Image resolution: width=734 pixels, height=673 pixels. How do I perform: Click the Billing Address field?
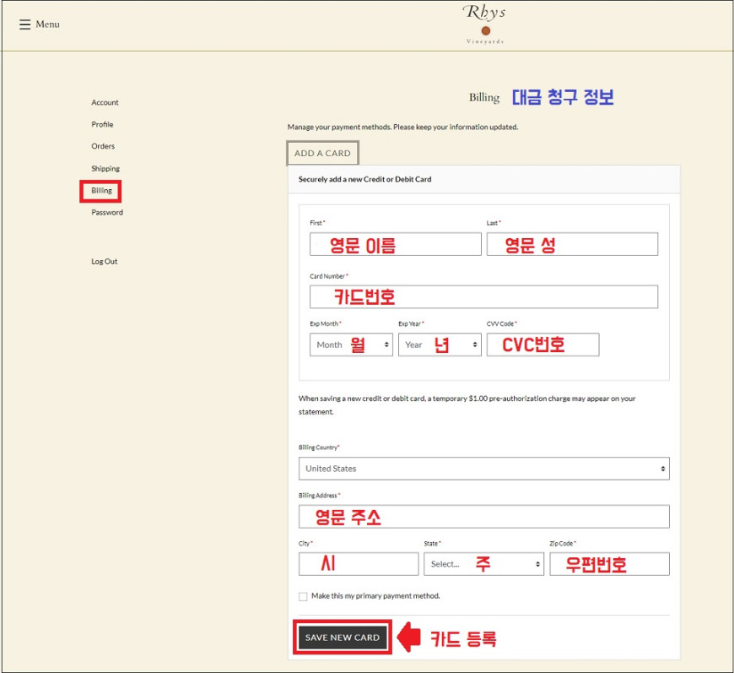(x=484, y=517)
